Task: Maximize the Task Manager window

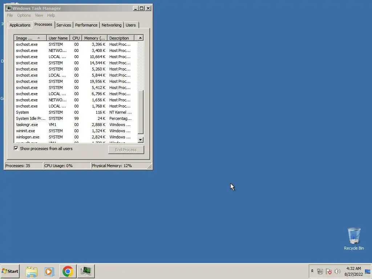Action: tap(142, 8)
